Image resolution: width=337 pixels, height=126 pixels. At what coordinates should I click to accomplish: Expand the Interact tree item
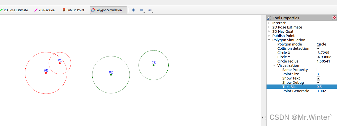click(x=269, y=23)
